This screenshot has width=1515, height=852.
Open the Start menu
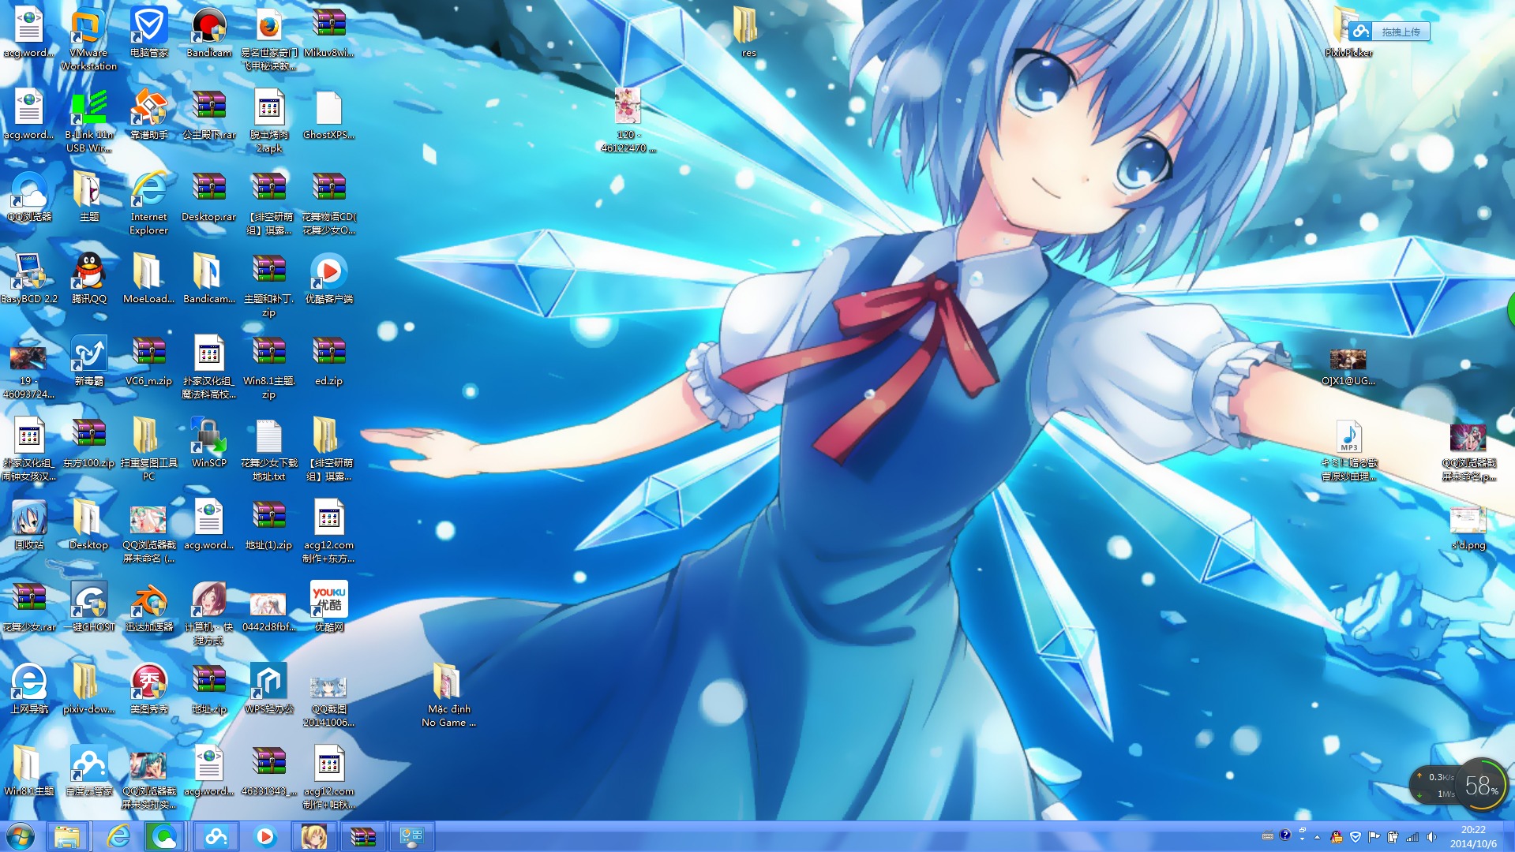pos(18,835)
